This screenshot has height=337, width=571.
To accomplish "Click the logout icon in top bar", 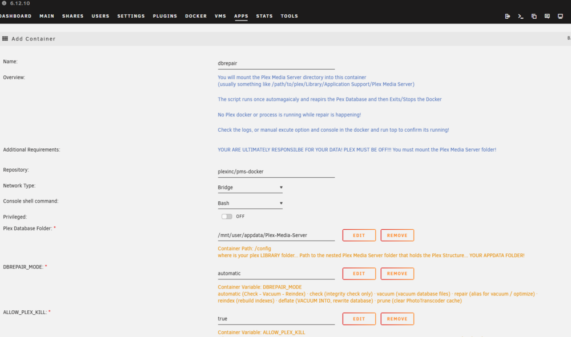I will [507, 16].
